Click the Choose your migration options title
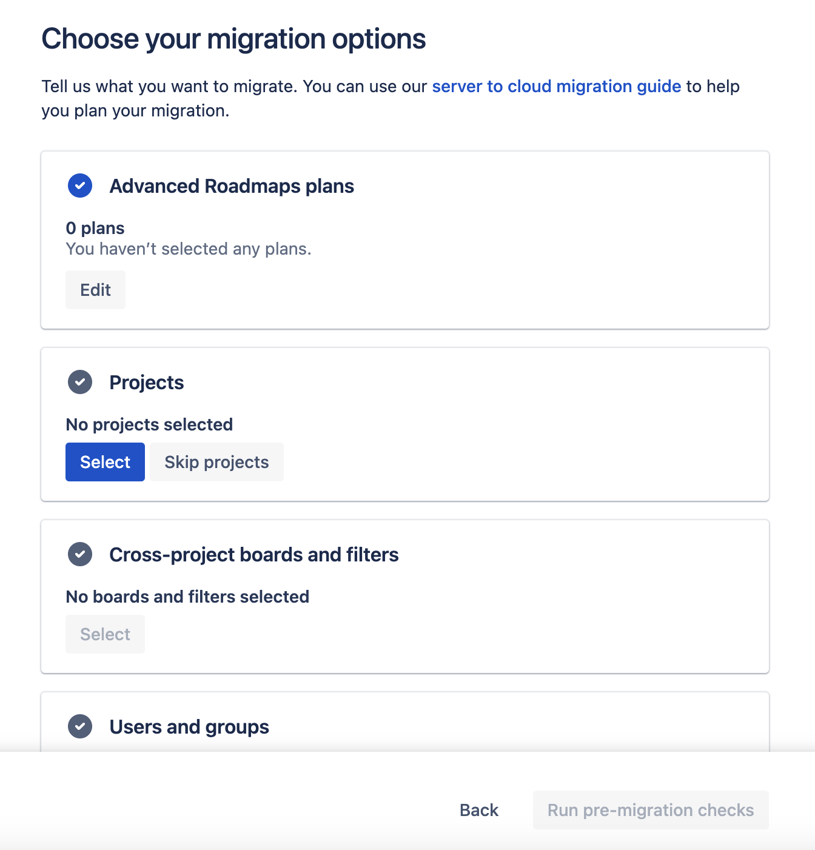Viewport: 815px width, 850px height. (x=233, y=39)
